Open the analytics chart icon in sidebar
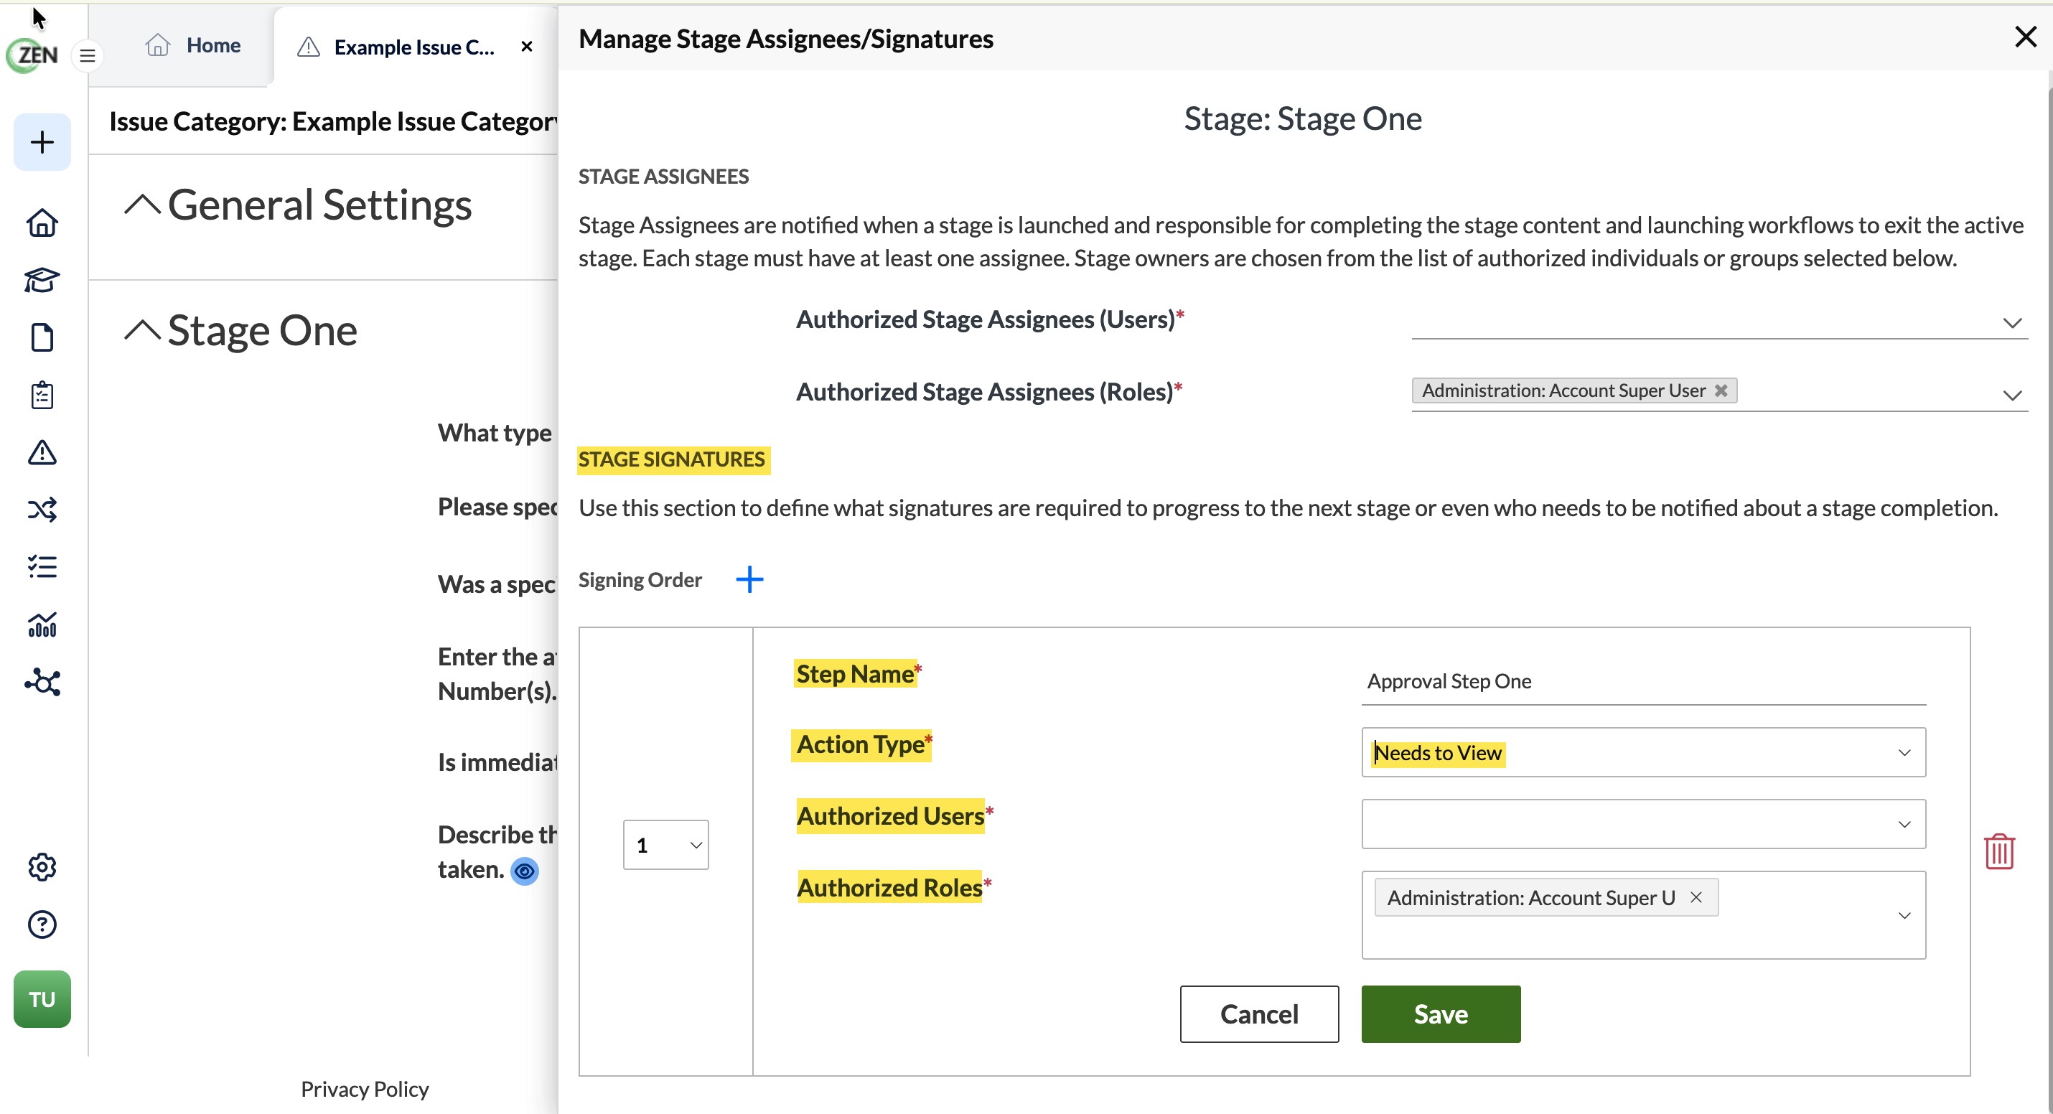 pos(42,624)
